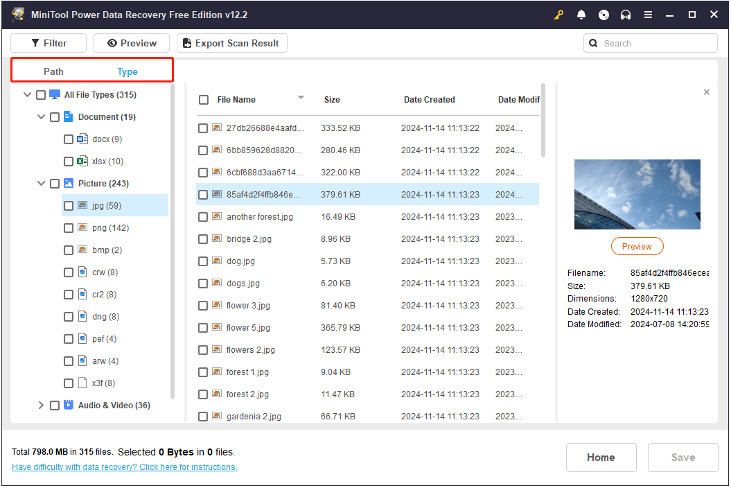Collapse the Document tree node
This screenshot has height=488, width=731.
(x=41, y=116)
